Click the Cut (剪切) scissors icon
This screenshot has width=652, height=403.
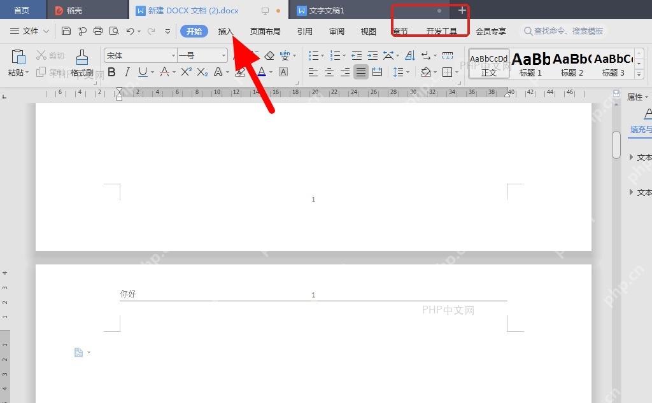(x=41, y=55)
